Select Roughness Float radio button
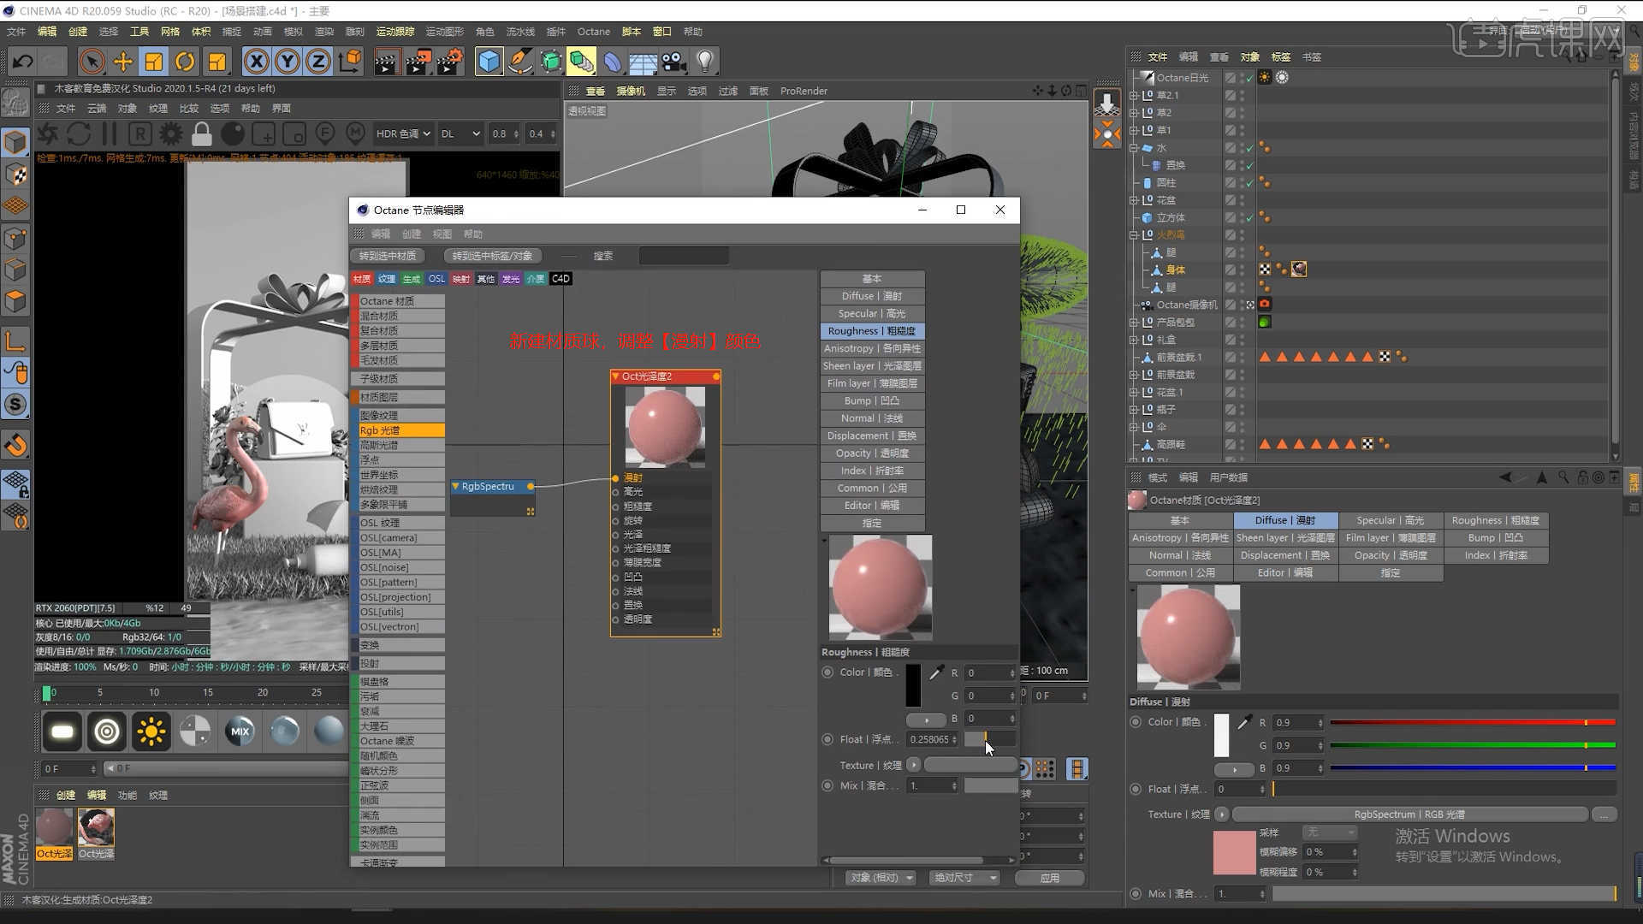Viewport: 1643px width, 924px height. coord(827,739)
